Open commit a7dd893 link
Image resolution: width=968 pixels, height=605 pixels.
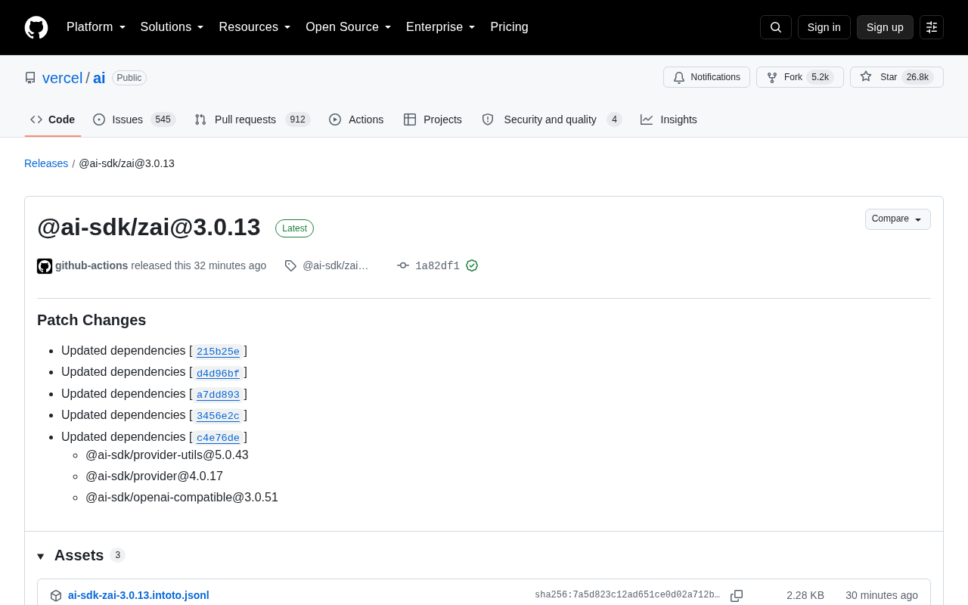click(218, 394)
